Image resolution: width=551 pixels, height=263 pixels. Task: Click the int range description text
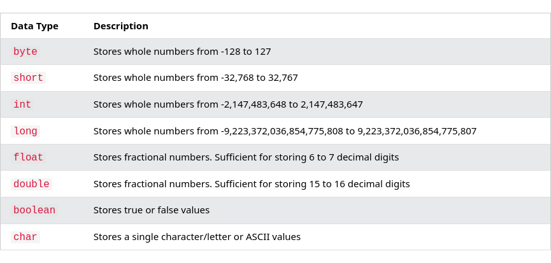click(x=228, y=104)
